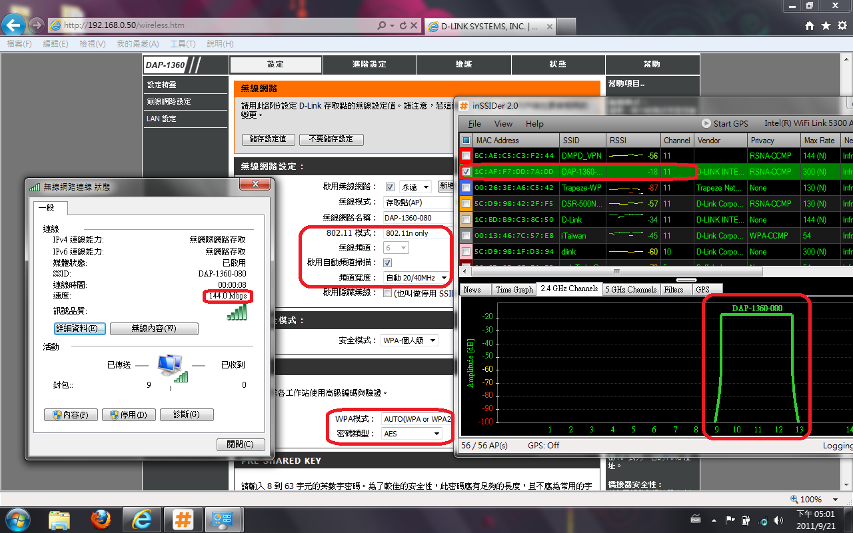This screenshot has width=853, height=533.
Task: Check the D-Link SSID network checkbox
Action: coord(466,220)
